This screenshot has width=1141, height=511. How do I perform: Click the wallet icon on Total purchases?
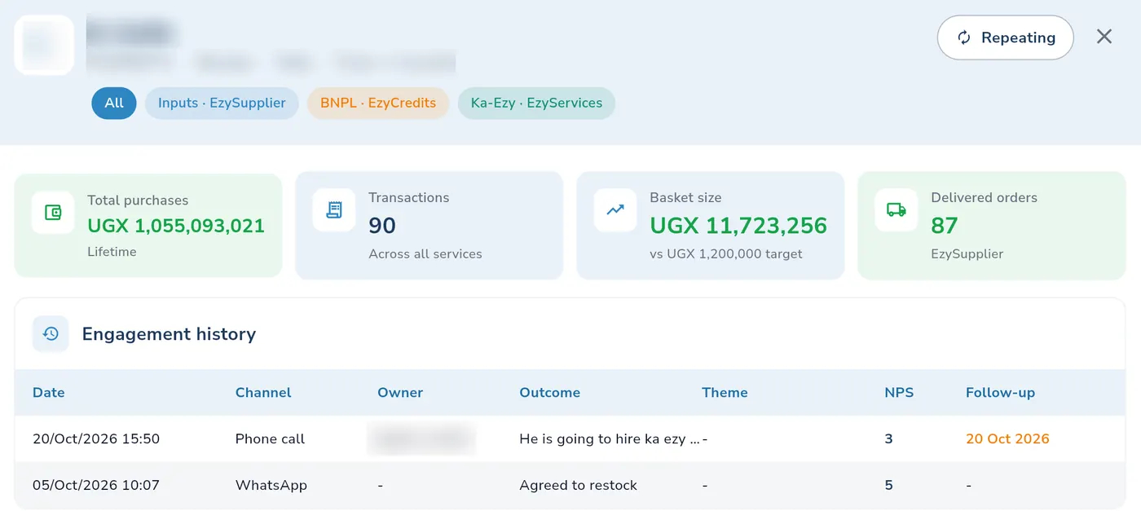click(x=53, y=213)
